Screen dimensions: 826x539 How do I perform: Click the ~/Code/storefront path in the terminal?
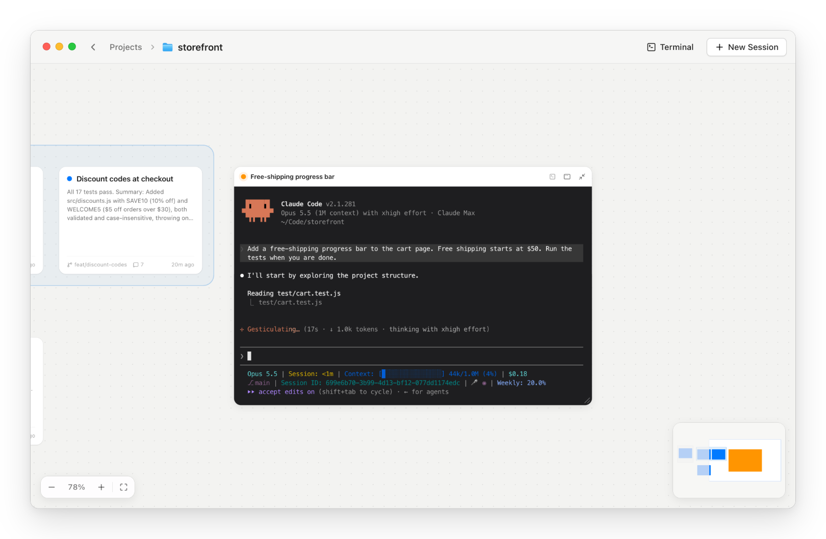(x=313, y=222)
